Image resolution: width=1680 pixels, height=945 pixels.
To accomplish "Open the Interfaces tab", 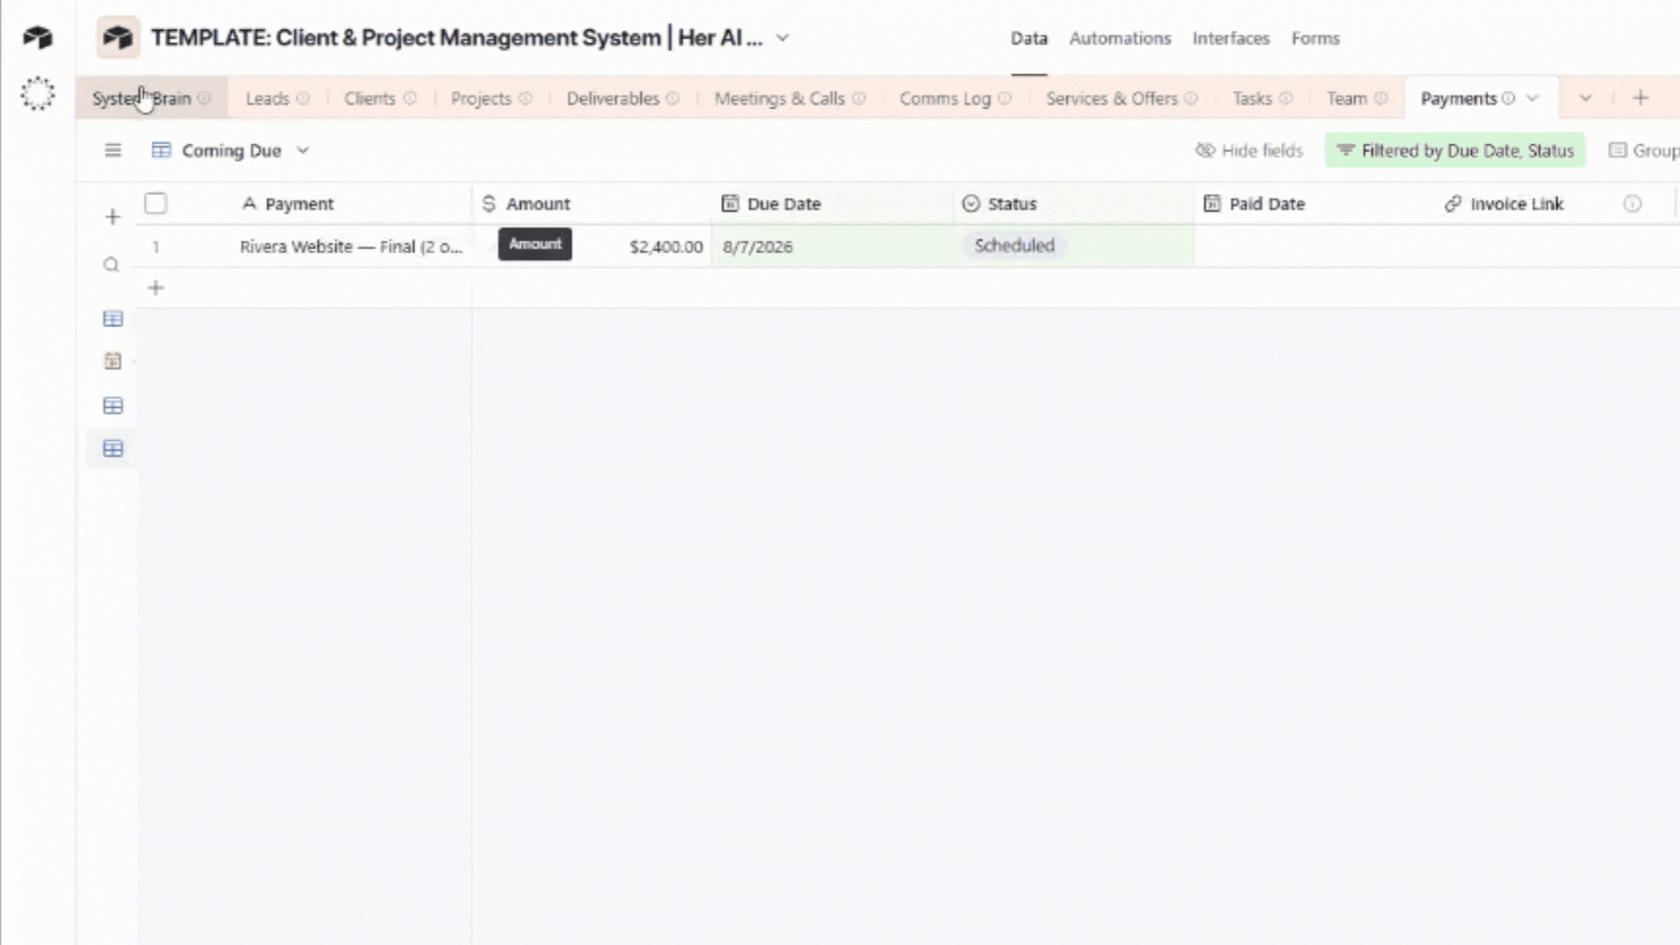I will (x=1231, y=38).
